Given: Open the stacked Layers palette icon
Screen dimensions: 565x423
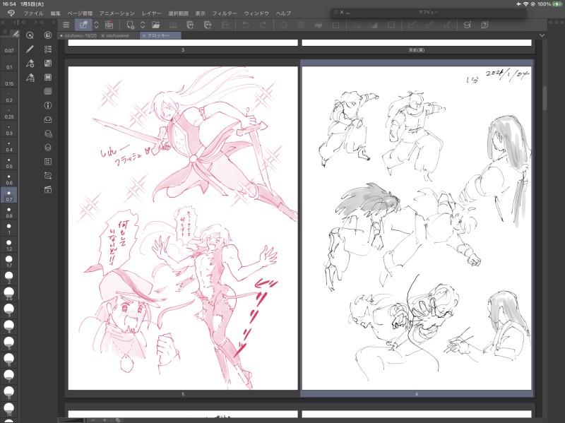Looking at the screenshot, I should click(48, 148).
